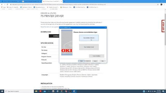The image size is (166, 93).
Task: Open the OneDrive cloud tray icon
Action: pos(155,91)
